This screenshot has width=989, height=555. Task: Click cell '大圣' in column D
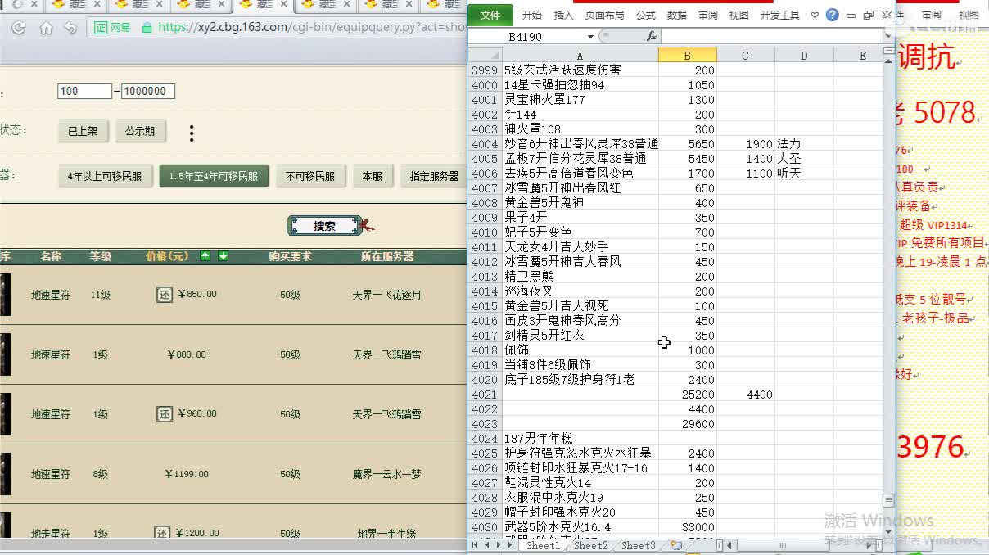804,159
